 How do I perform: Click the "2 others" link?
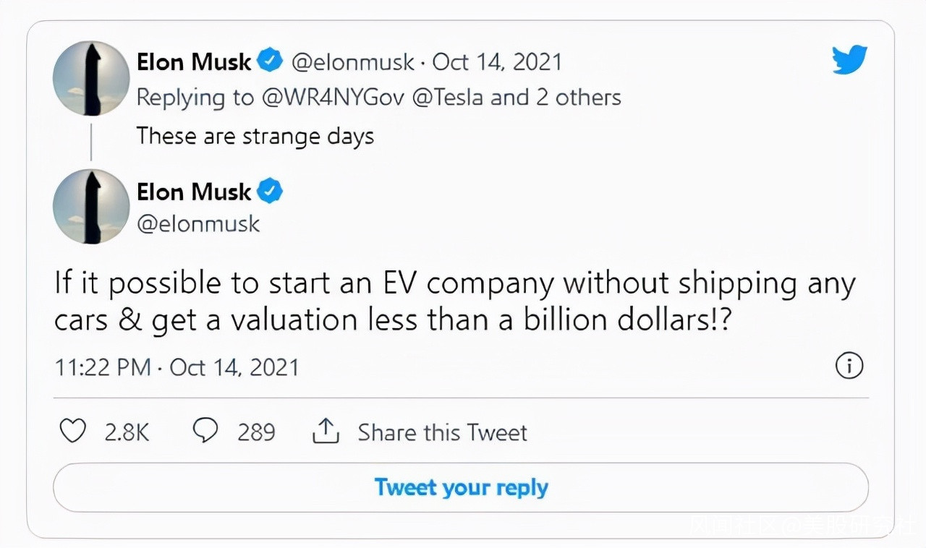click(579, 98)
